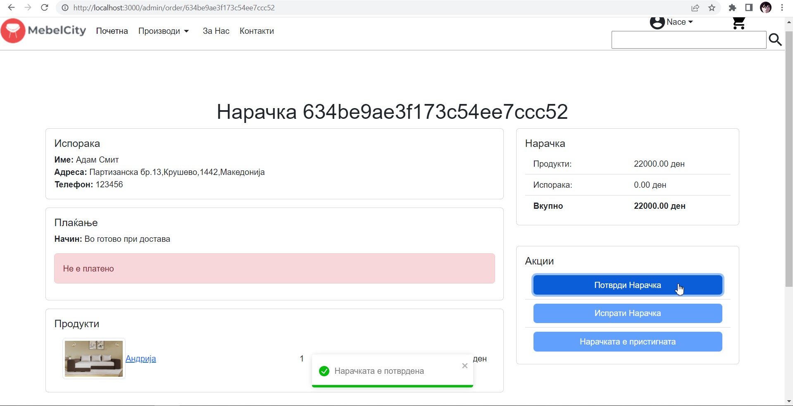Viewport: 793px width, 406px height.
Task: Expand the Производи dropdown menu
Action: (164, 31)
